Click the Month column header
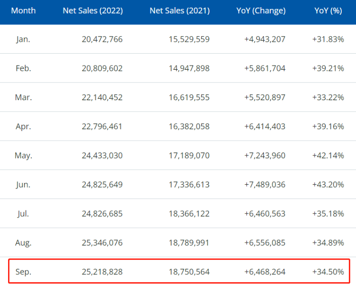 point(23,10)
